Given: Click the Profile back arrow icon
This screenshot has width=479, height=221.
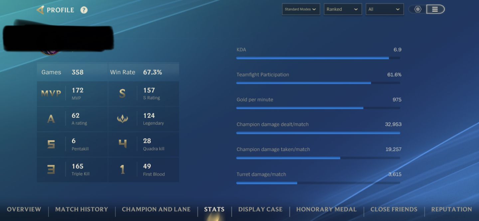Looking at the screenshot, I should click(x=40, y=10).
